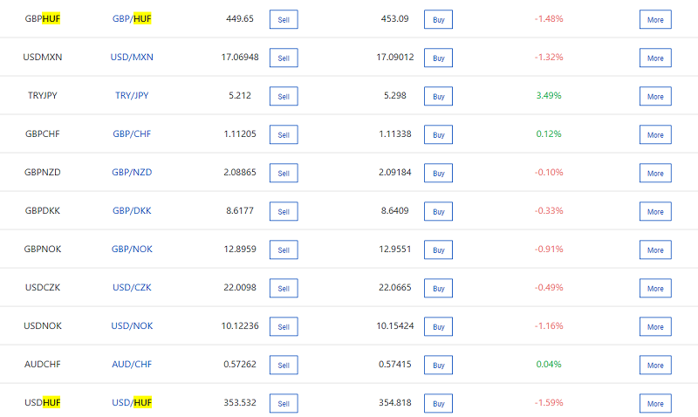This screenshot has width=698, height=417.
Task: Buy TRY/JPY at 5.298
Action: pos(438,96)
